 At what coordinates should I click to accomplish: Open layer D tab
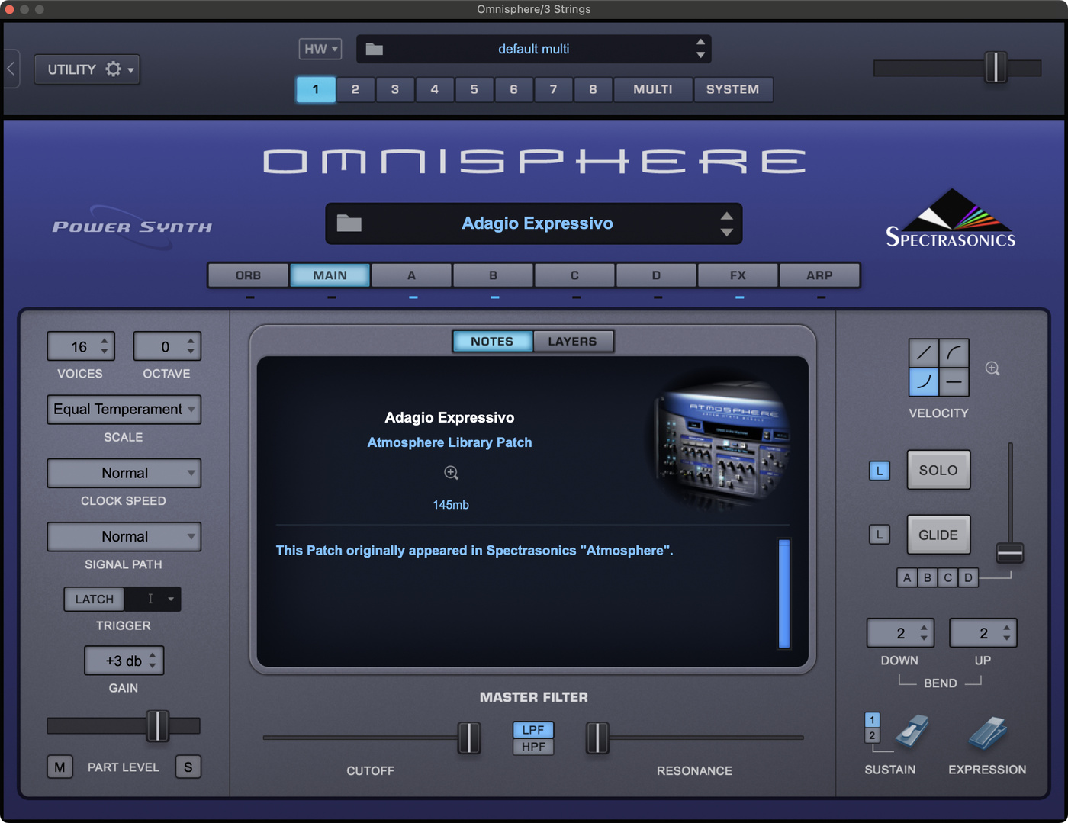(x=656, y=275)
